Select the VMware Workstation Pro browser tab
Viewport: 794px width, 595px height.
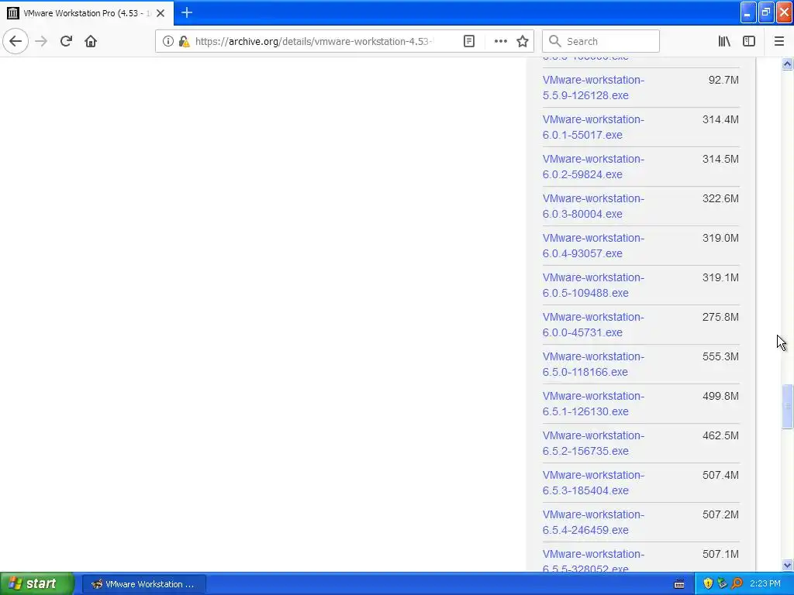point(87,13)
